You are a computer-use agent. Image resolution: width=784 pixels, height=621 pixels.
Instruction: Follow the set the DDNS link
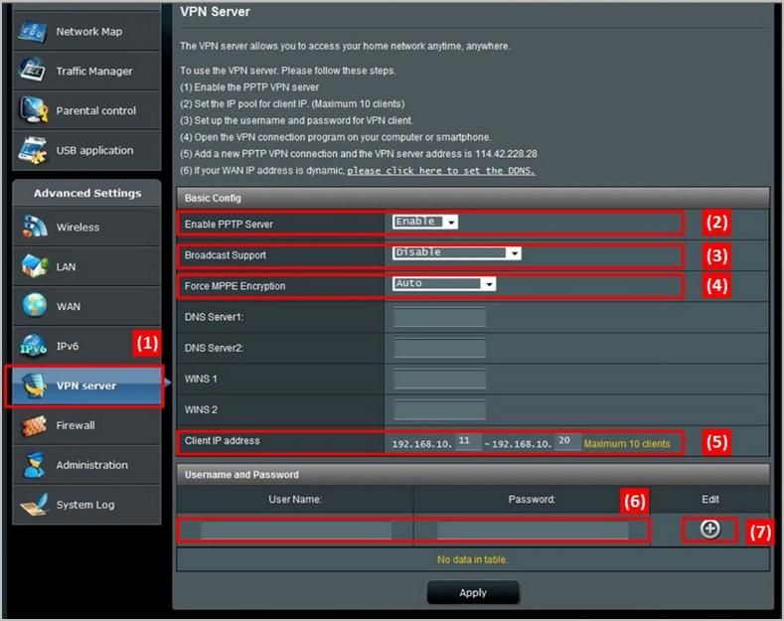pyautogui.click(x=441, y=171)
